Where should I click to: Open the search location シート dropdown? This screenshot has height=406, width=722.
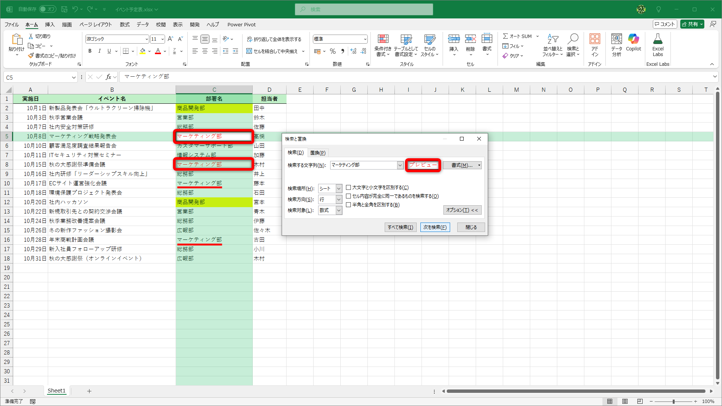pos(339,188)
